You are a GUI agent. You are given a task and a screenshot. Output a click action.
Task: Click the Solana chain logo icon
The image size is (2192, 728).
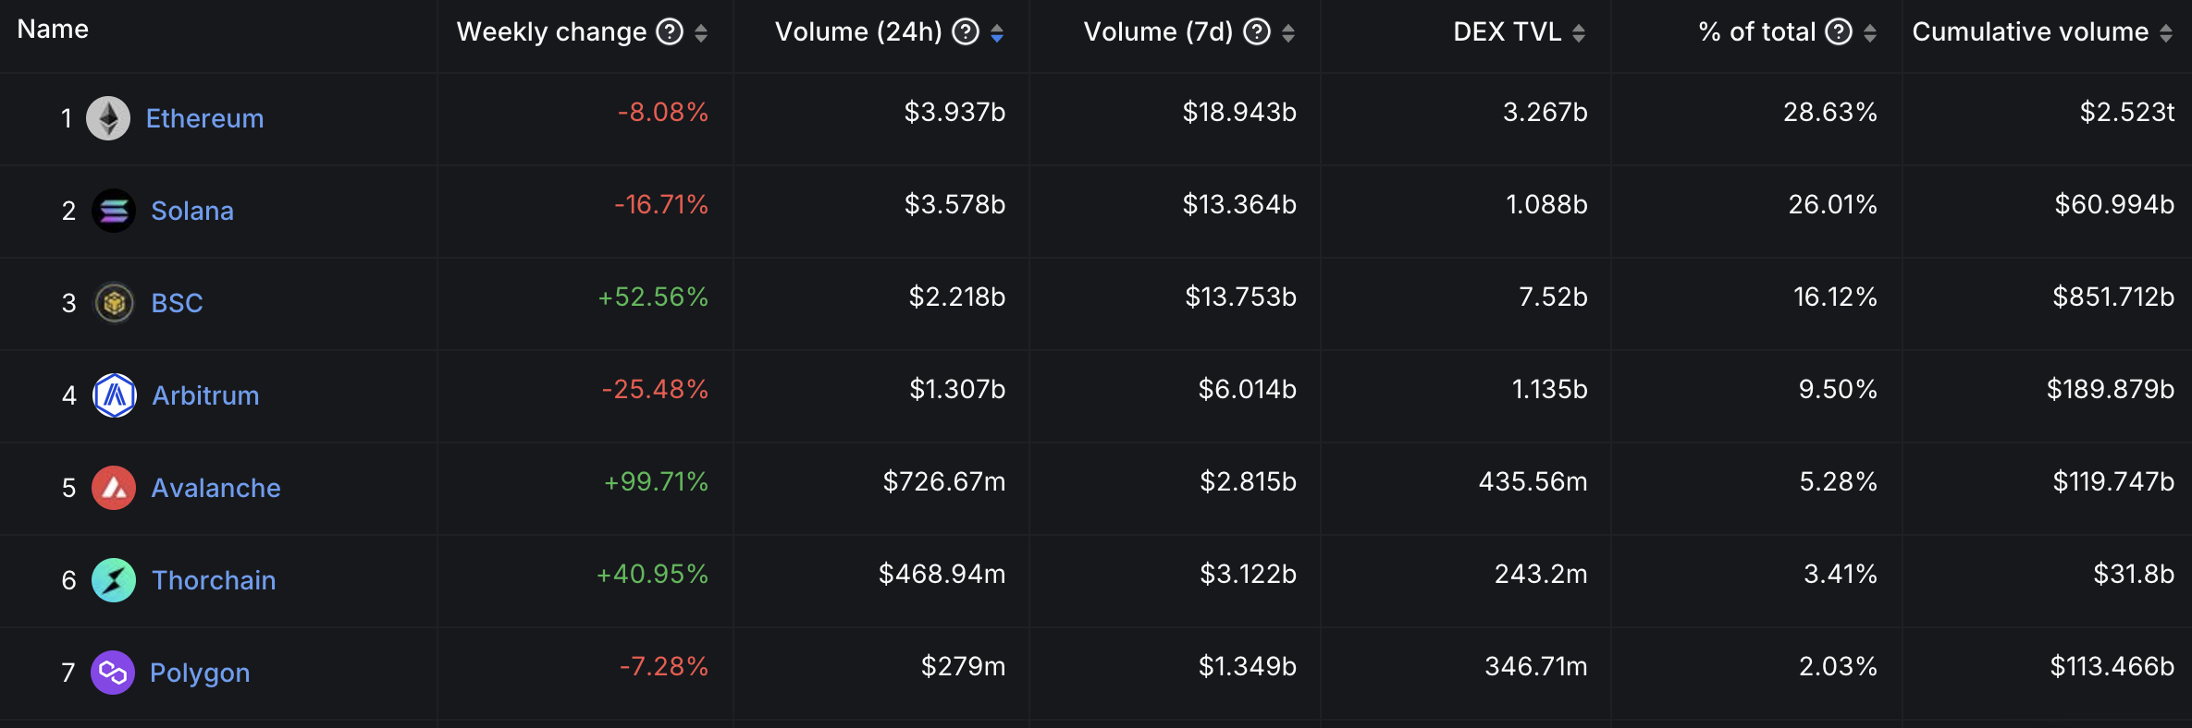[114, 211]
